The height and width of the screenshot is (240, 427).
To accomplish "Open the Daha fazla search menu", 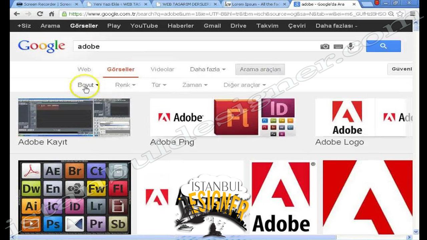I will [207, 69].
